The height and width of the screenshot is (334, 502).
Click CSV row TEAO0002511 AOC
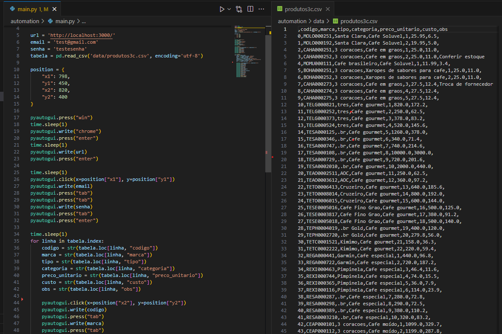point(363,173)
